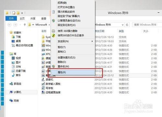Click the 迅雷下载 icon in sidebar

tap(13, 71)
